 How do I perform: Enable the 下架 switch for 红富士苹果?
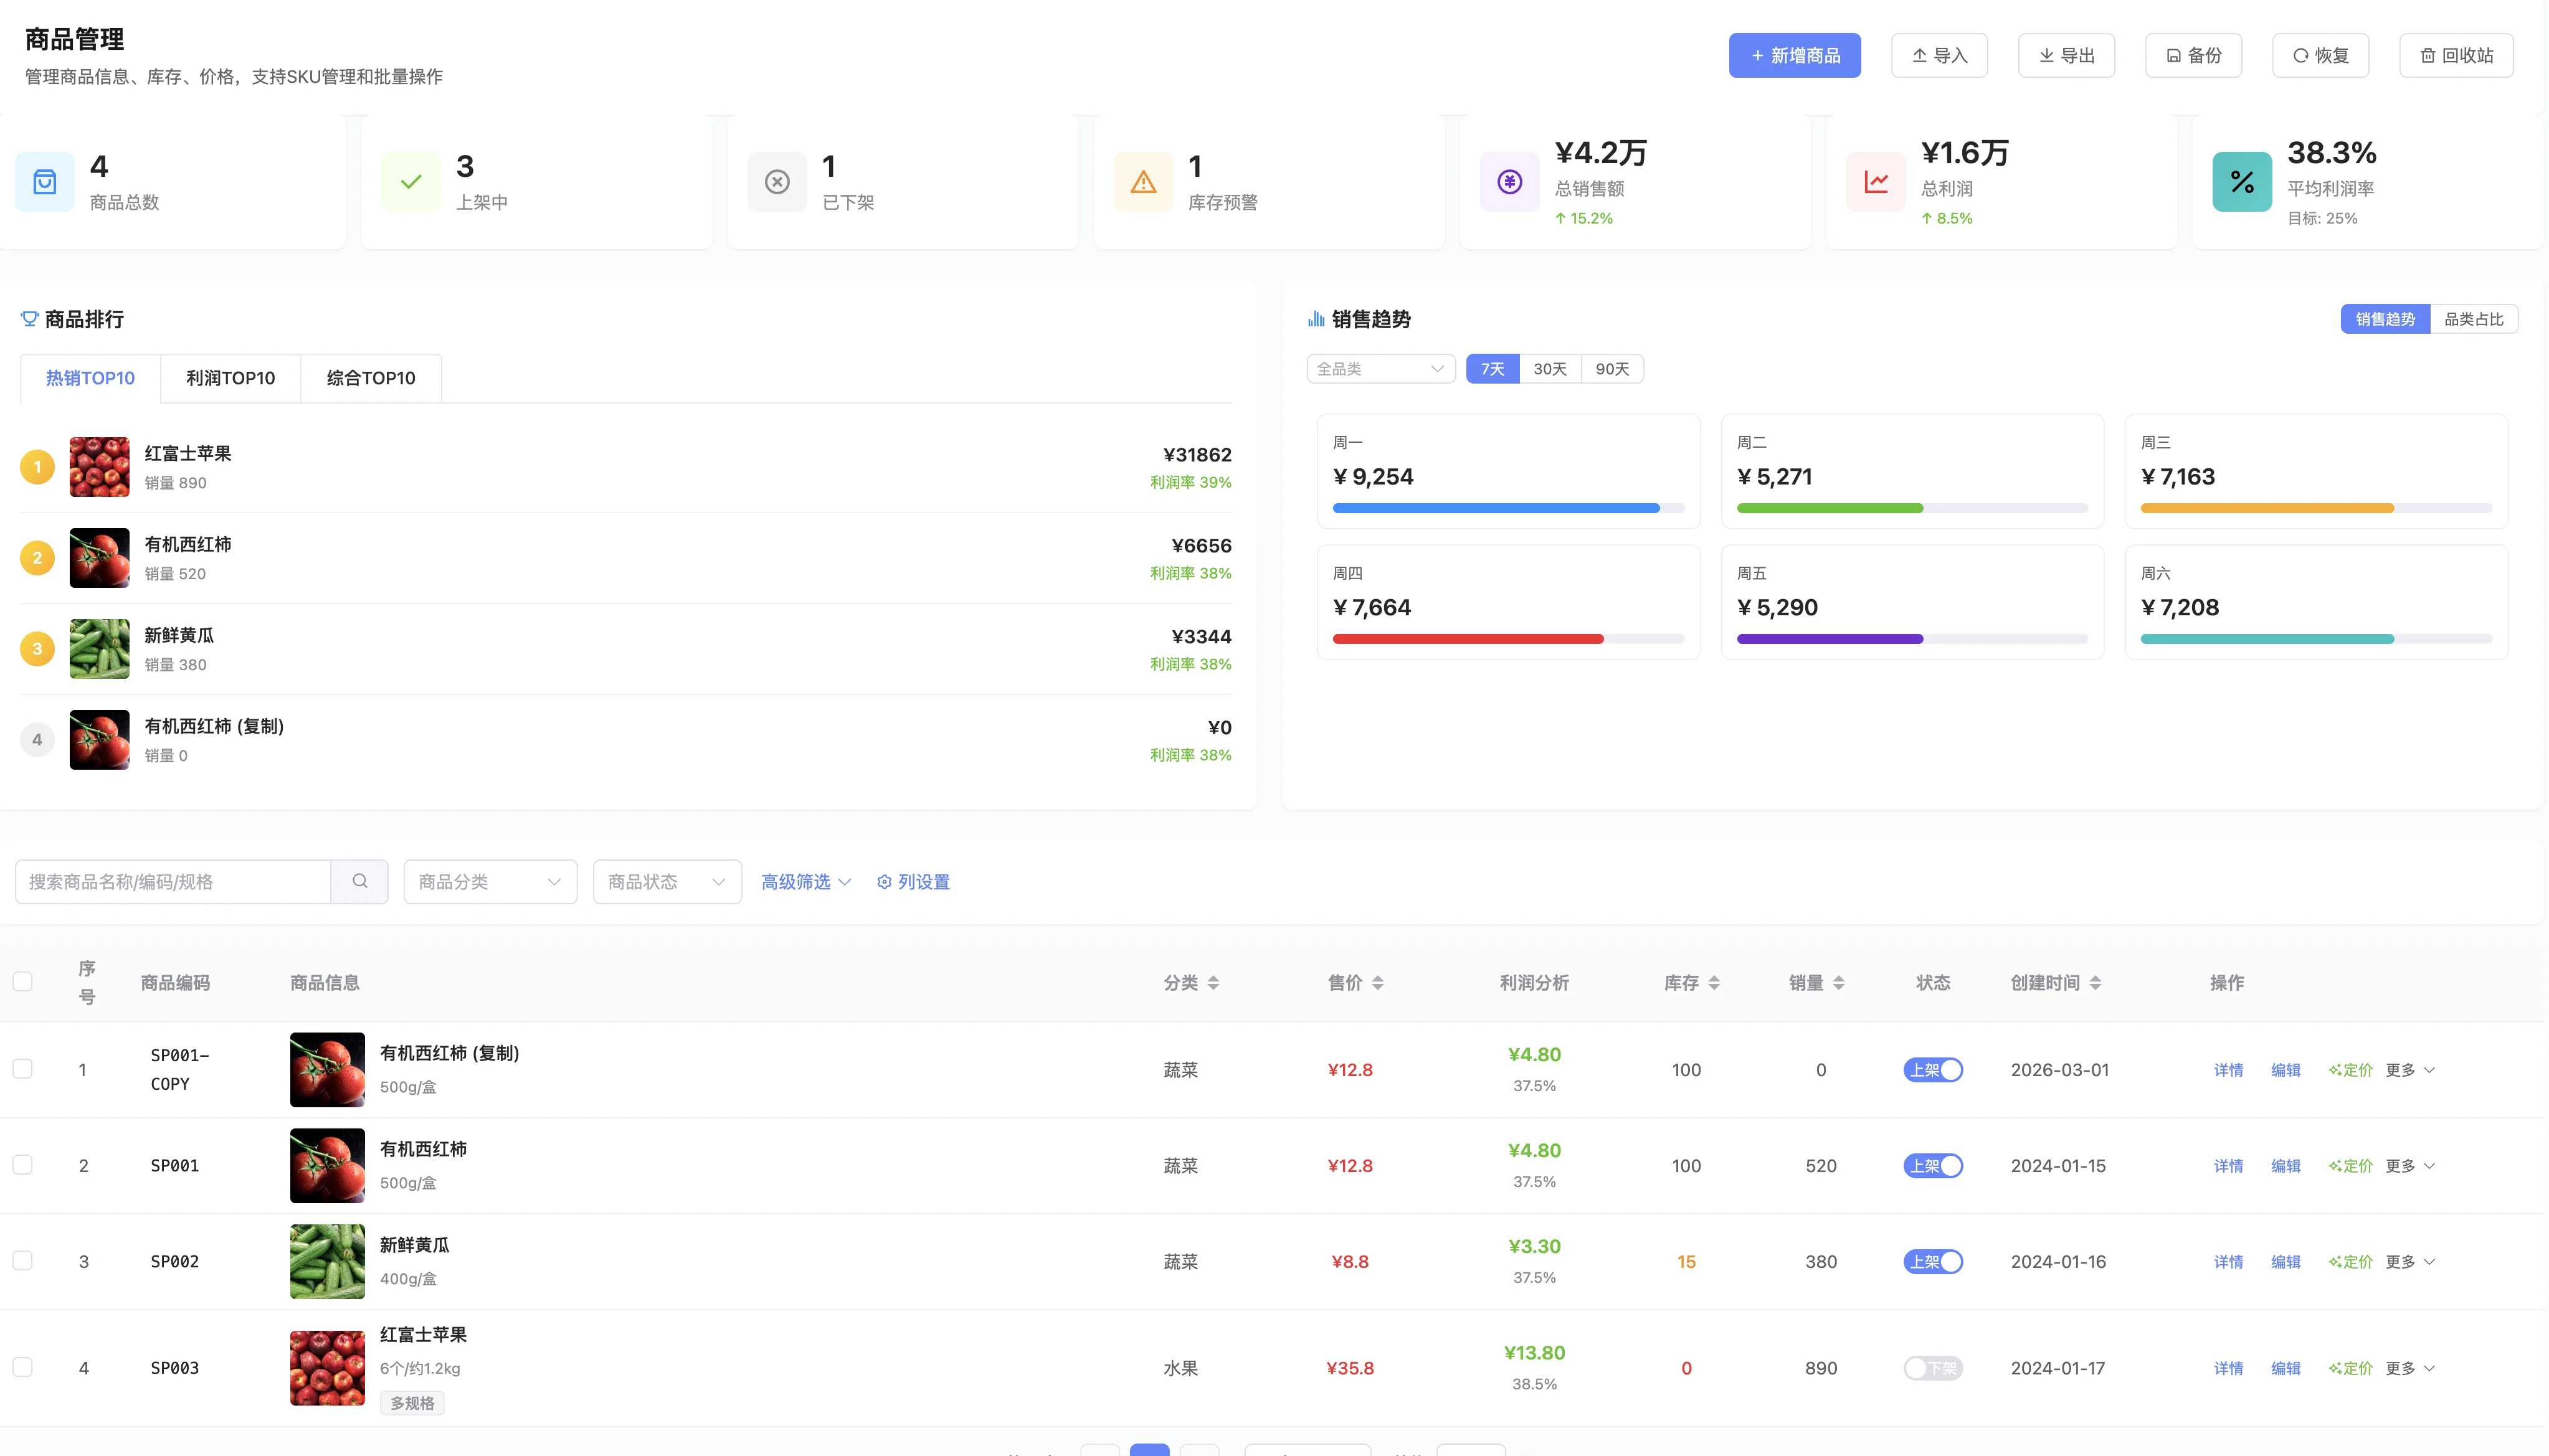(x=1932, y=1368)
